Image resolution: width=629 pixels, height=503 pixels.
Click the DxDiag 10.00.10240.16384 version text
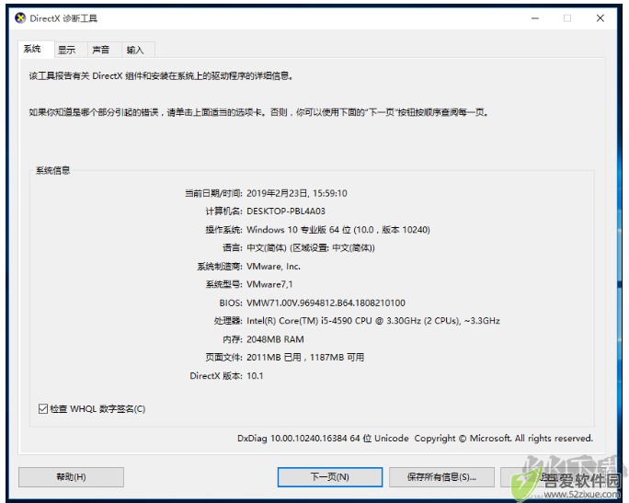415,439
